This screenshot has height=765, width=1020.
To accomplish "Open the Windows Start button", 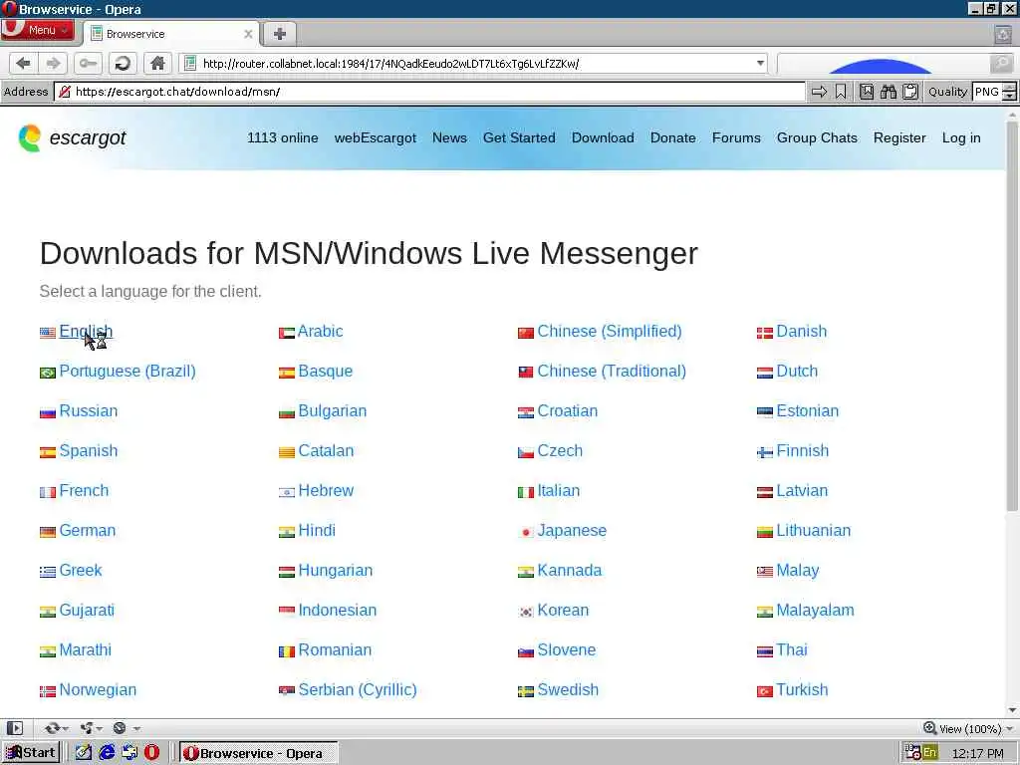I will coord(30,753).
